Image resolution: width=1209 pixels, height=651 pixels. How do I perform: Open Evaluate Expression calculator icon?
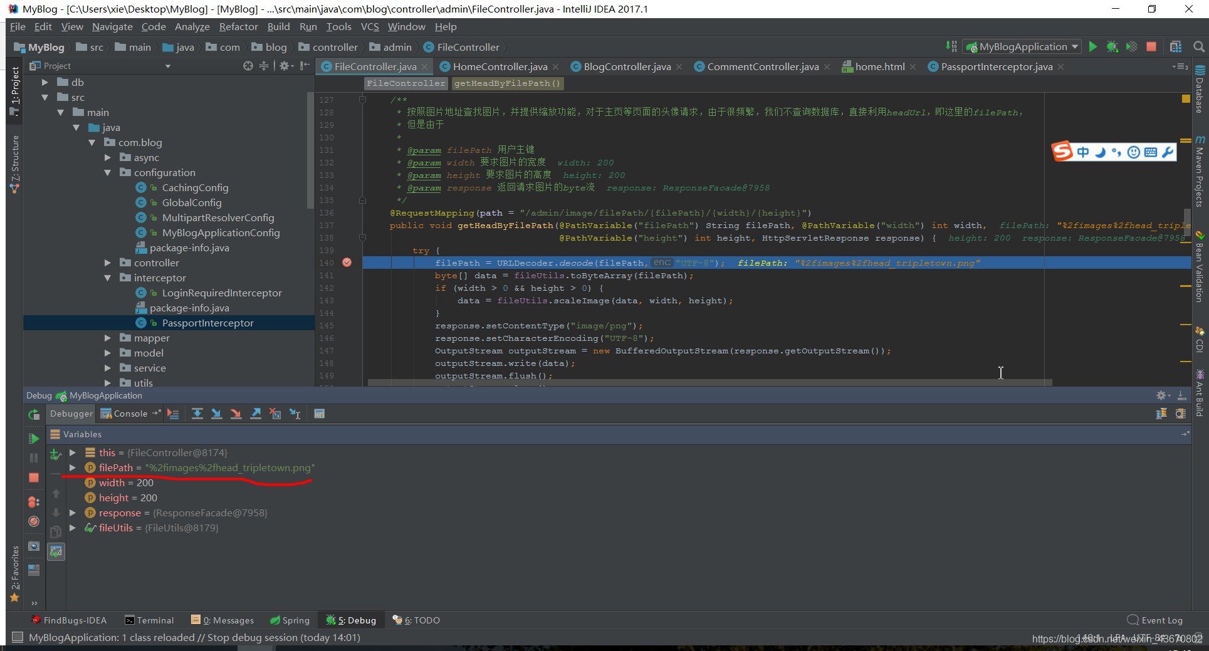(319, 414)
